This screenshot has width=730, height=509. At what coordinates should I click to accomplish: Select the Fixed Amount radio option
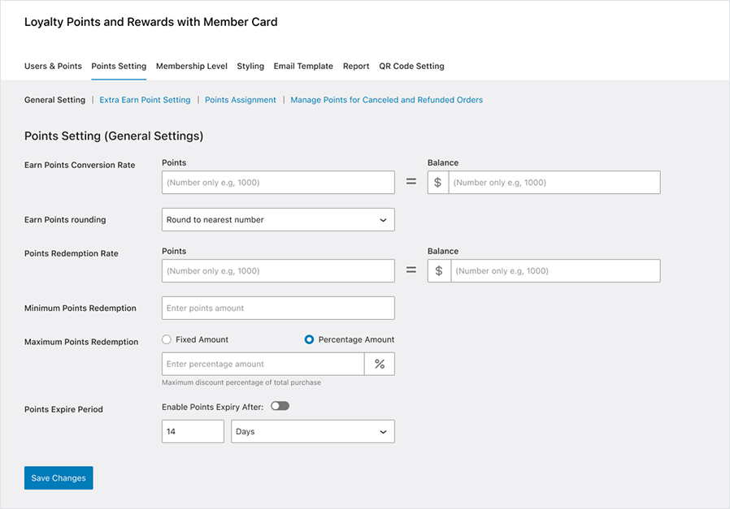coord(167,339)
